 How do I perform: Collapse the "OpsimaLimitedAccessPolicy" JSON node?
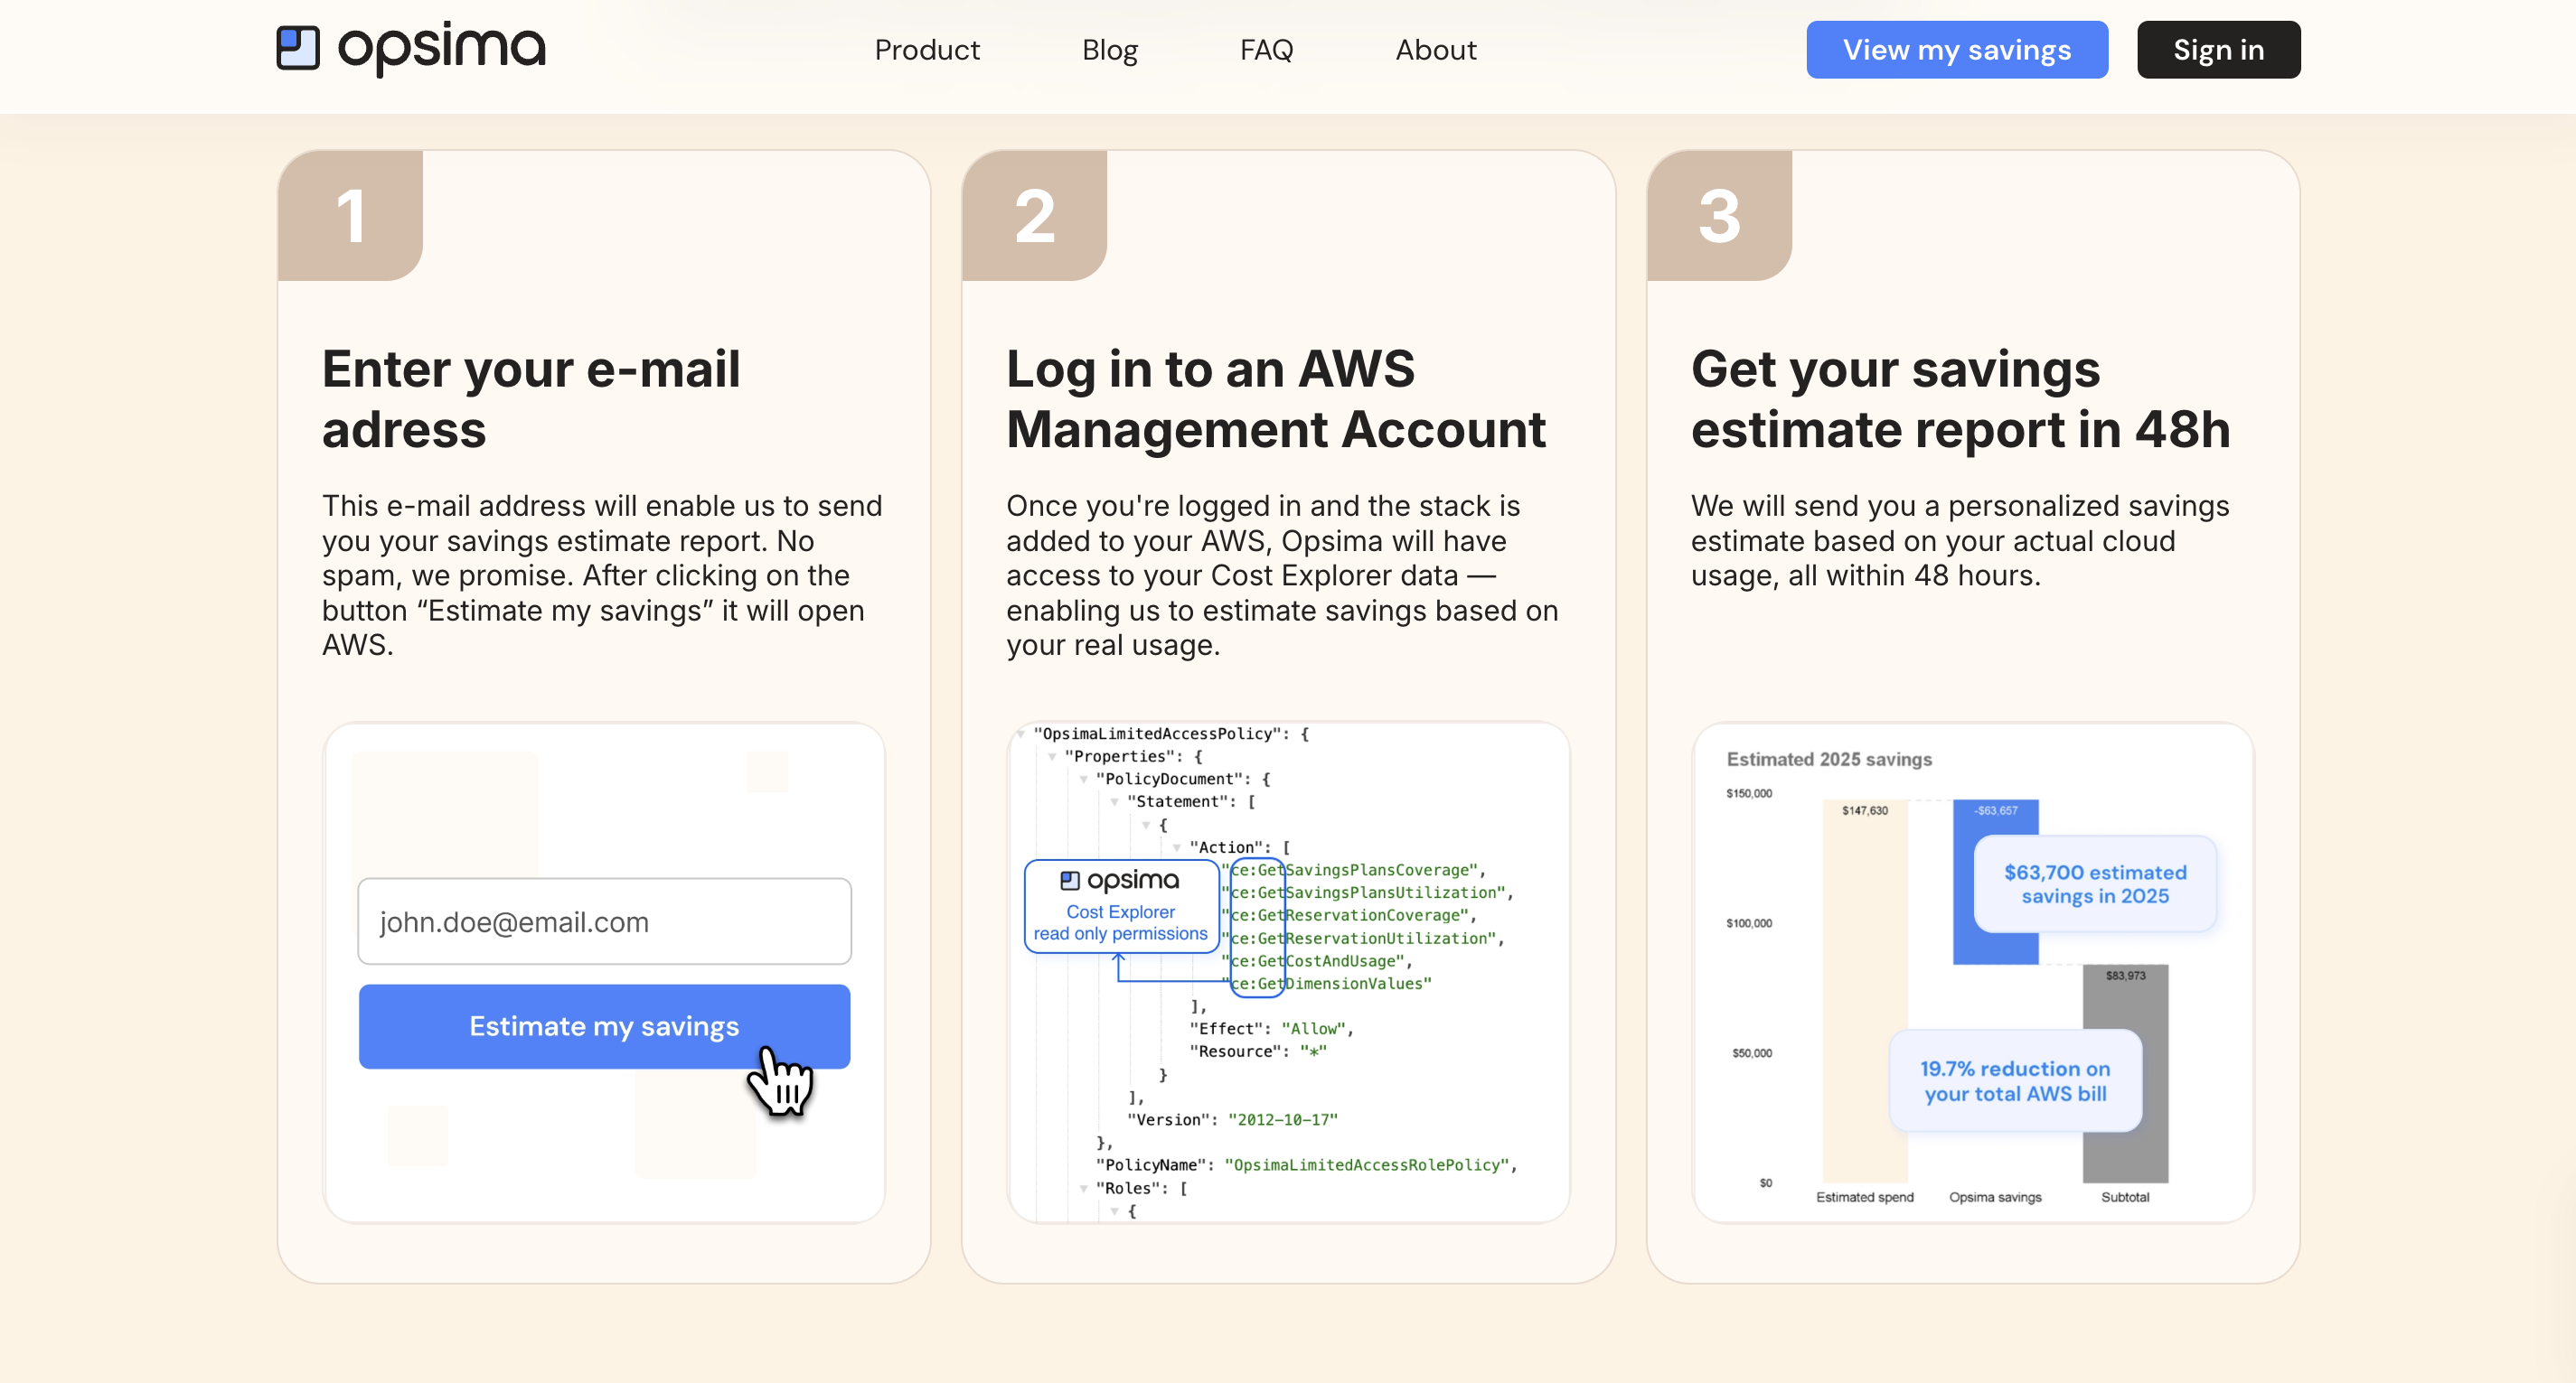point(1020,734)
